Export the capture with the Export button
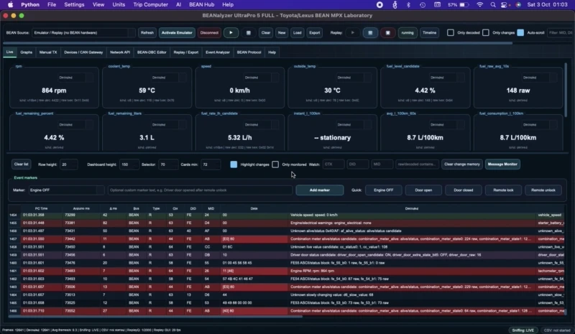575x334 pixels. (x=315, y=32)
